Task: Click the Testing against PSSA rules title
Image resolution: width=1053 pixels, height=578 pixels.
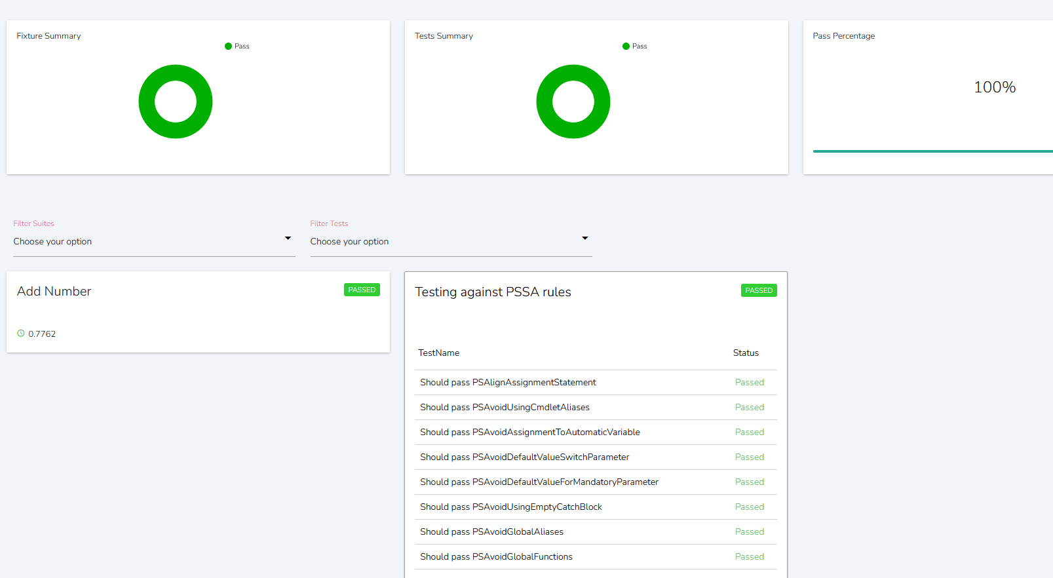Action: [x=493, y=292]
